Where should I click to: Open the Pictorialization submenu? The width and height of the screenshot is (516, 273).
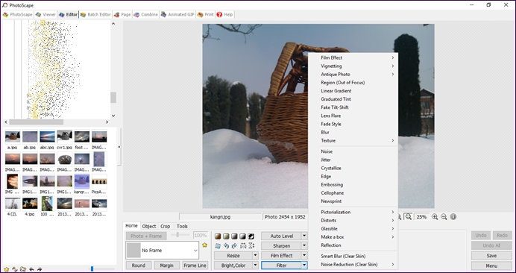click(353, 212)
